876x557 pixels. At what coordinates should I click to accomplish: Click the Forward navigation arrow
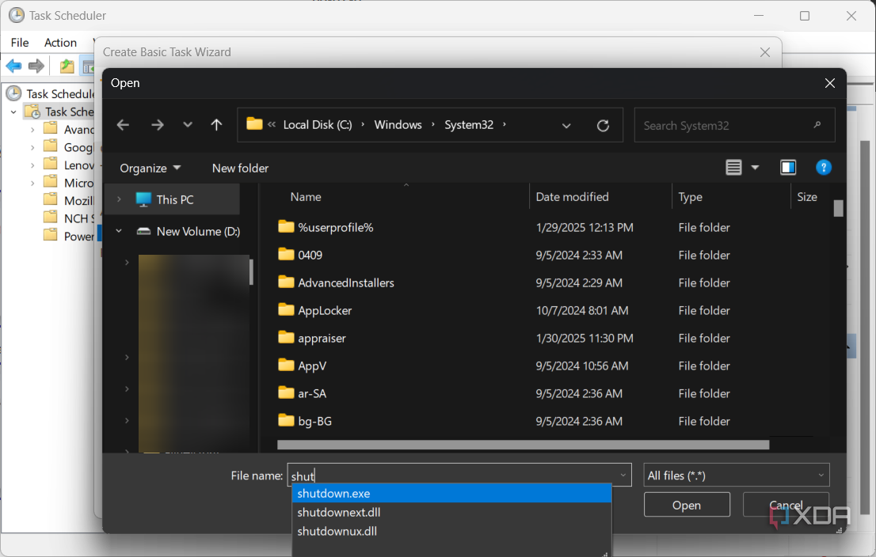pos(157,124)
